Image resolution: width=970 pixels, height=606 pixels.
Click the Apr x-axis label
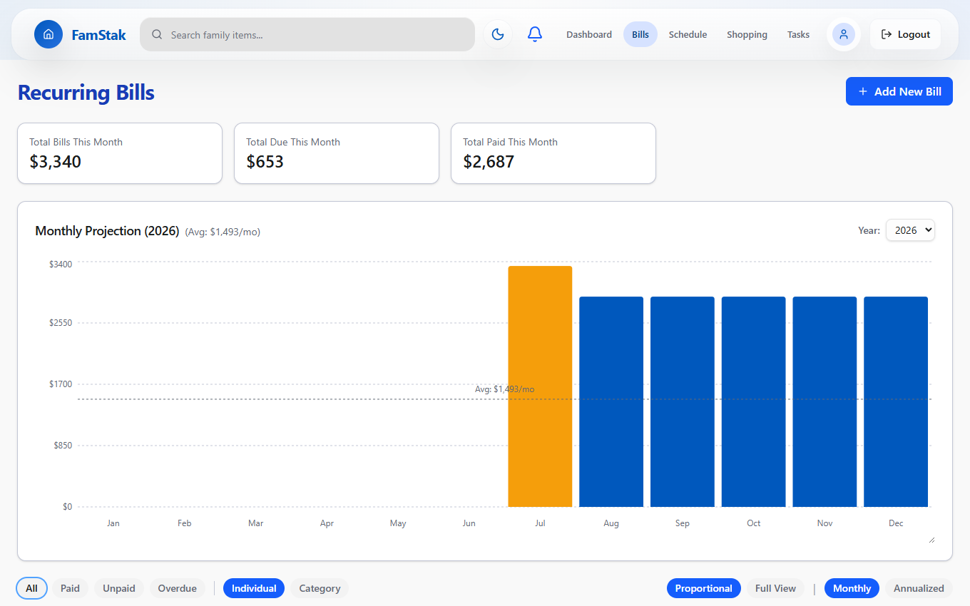(327, 523)
